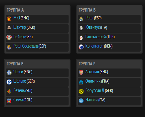Viewport: 145px width, 117px height.
Task: Click the Группа A header
Action: tap(15, 10)
